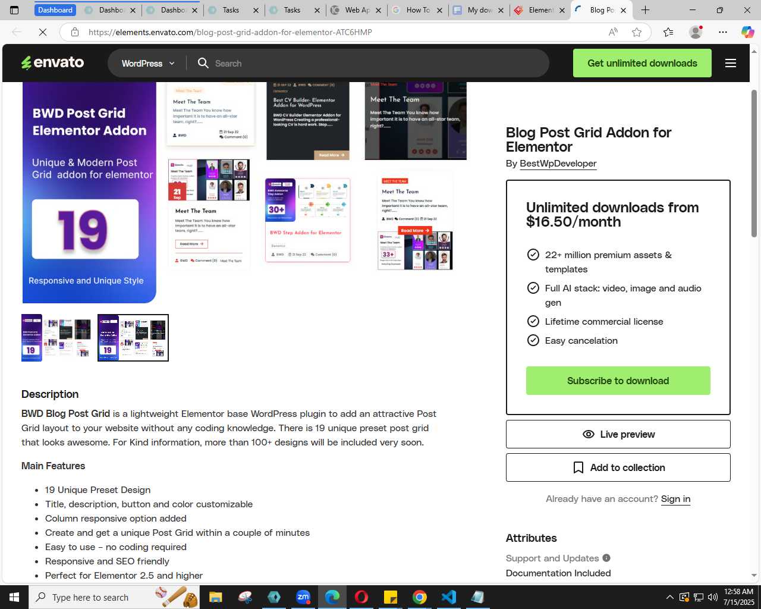This screenshot has height=609, width=761.
Task: Open the Envato logo home link
Action: 52,63
